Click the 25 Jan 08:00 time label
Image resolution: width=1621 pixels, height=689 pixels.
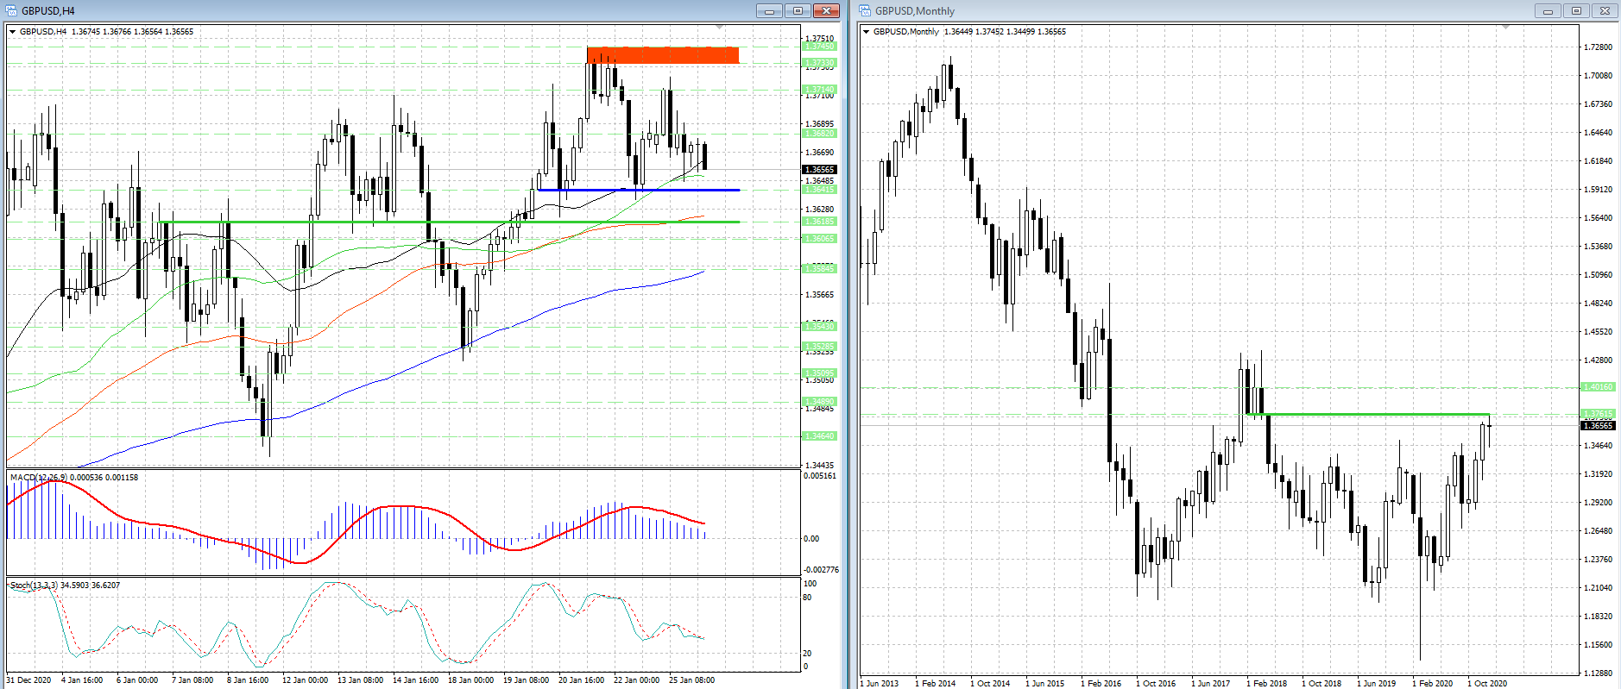[692, 680]
